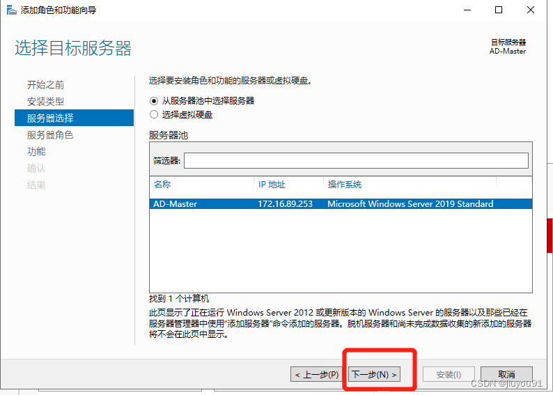Screen dimensions: 553x395
Task: Click the 筛选器 filter input field
Action: click(x=356, y=160)
